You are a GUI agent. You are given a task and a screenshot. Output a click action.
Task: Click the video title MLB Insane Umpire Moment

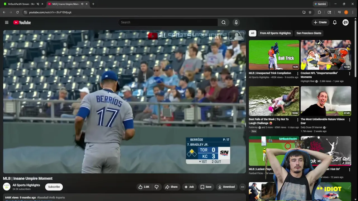pos(28,178)
